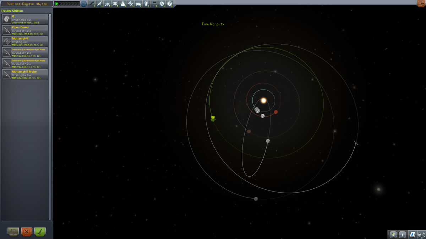426x239 pixels.
Task: Set time warp to the last arrow
Action: click(x=78, y=4)
